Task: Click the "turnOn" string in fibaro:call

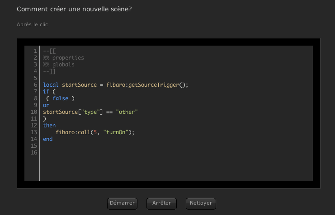Action: [116, 132]
